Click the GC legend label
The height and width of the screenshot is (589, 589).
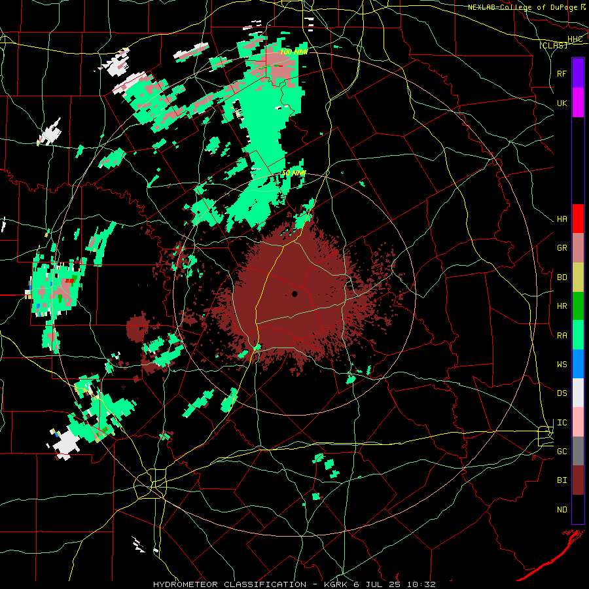[562, 452]
